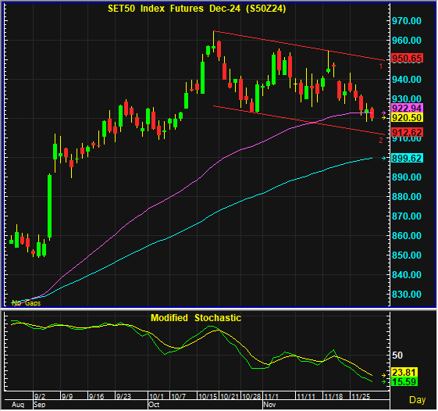Click the No Gaps label
The image size is (438, 411).
pyautogui.click(x=27, y=303)
